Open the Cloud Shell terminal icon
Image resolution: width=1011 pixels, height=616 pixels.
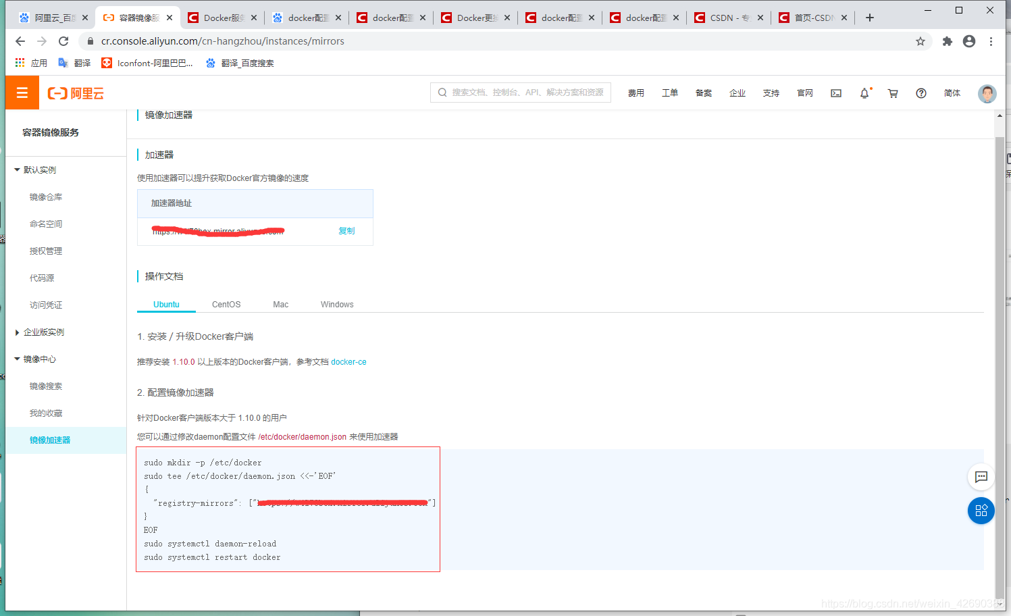tap(836, 93)
